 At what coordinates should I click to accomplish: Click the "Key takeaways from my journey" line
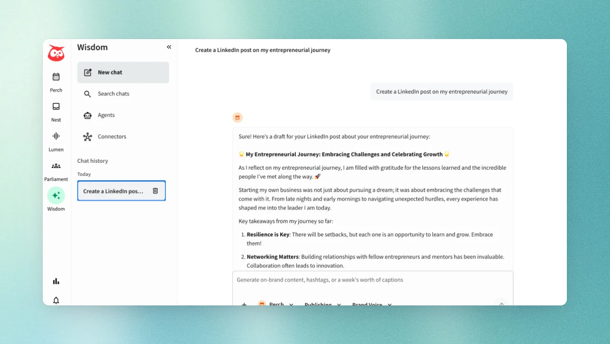click(285, 221)
